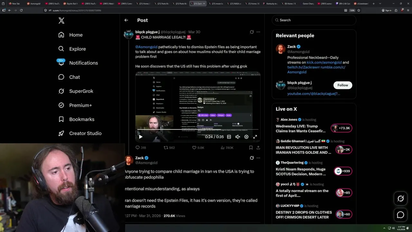Click the system tray volume icon
Viewport: 412px width, 232px height.
tap(393, 228)
